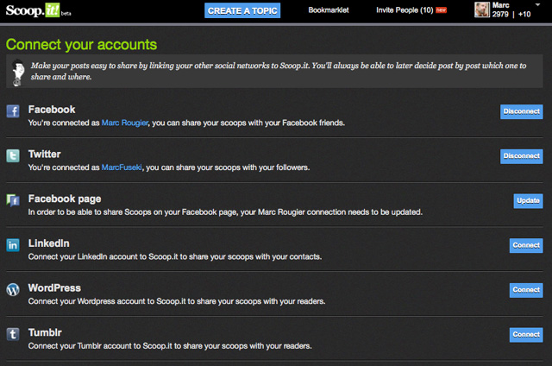Click the mascot figure beside the intro text
The width and height of the screenshot is (552, 366).
pyautogui.click(x=17, y=73)
